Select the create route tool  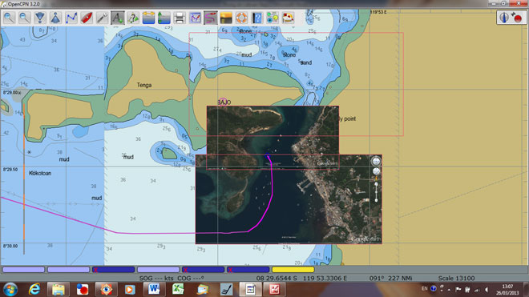[x=71, y=18]
